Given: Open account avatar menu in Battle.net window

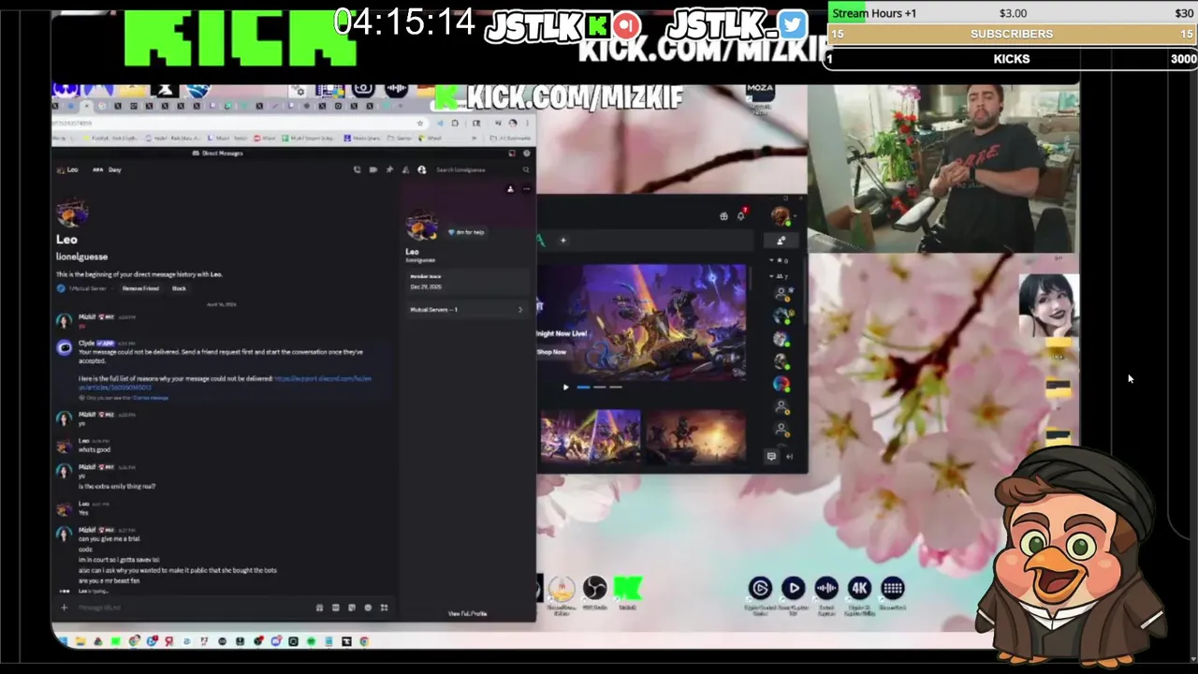Looking at the screenshot, I should 780,215.
